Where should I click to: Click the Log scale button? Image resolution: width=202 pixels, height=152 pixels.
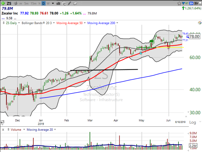pyautogui.click(x=193, y=122)
